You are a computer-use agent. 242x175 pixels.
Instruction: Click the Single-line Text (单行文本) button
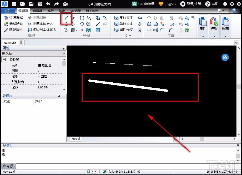(x=124, y=24)
